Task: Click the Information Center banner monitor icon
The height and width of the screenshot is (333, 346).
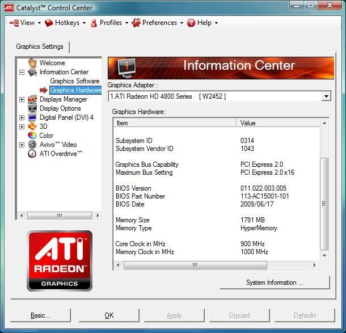Action: coord(126,68)
